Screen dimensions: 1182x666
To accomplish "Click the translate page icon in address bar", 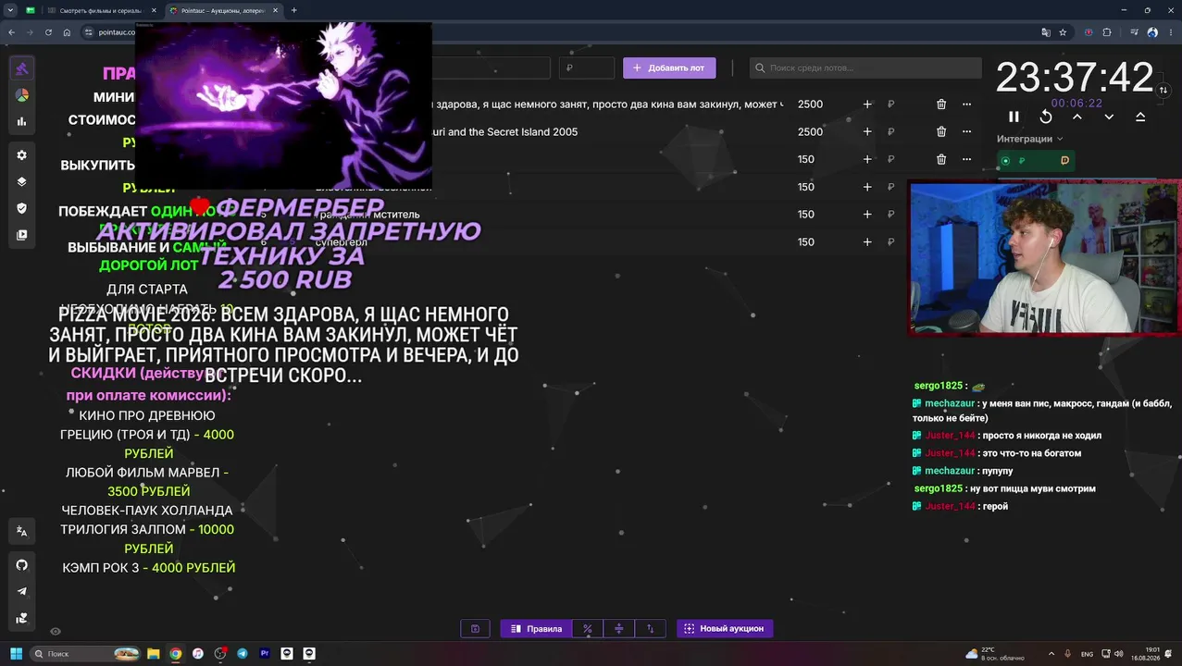I will (x=1046, y=32).
